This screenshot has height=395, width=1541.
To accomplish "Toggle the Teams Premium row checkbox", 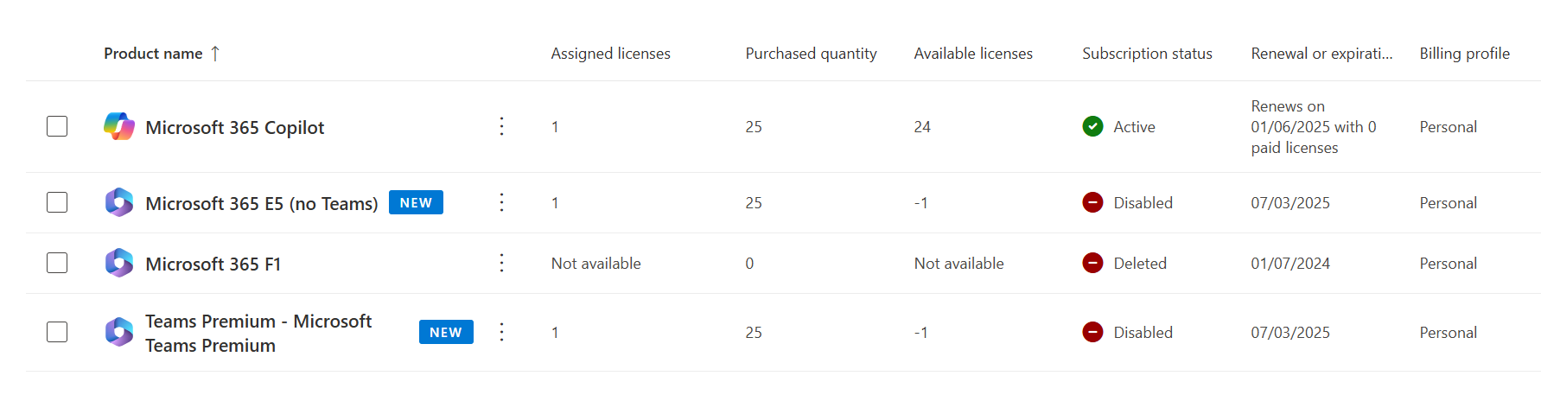I will tap(57, 332).
